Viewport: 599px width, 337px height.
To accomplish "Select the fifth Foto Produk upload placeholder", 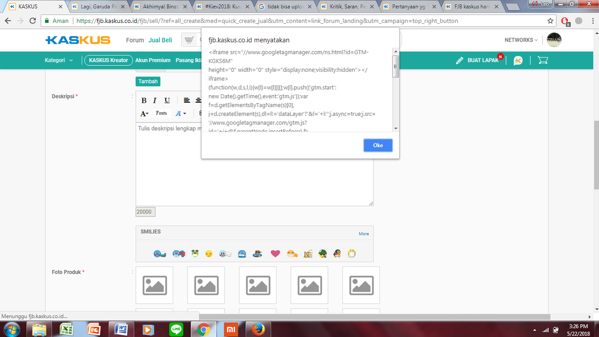I will point(361,285).
